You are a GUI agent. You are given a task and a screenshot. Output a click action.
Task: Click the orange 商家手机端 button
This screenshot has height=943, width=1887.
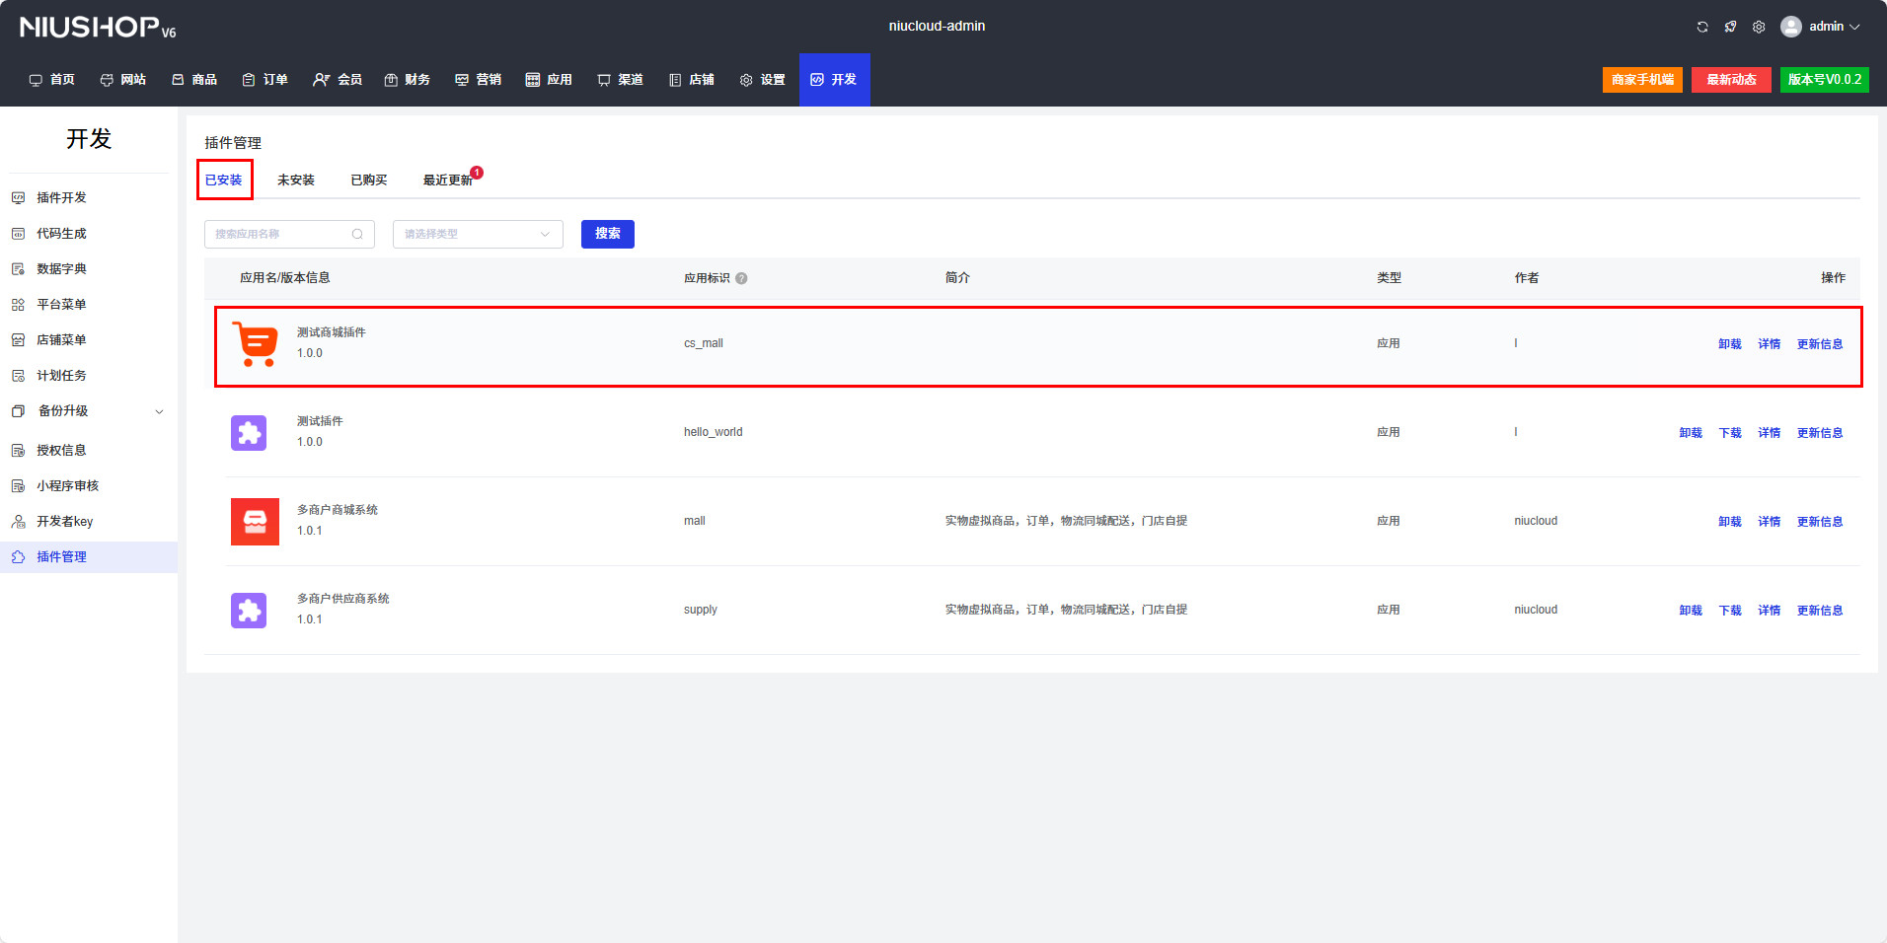pos(1642,80)
